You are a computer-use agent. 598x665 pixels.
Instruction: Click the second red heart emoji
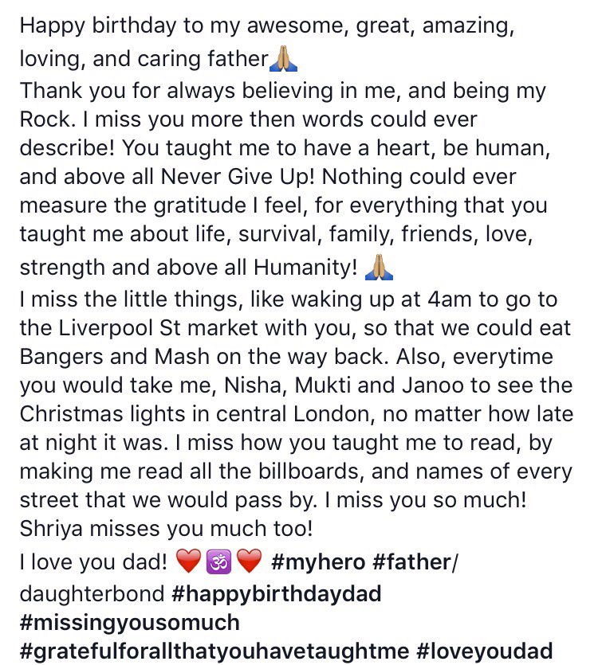[249, 561]
